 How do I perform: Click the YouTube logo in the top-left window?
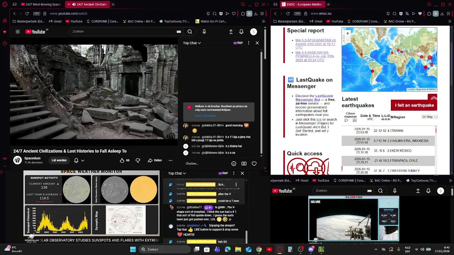click(35, 32)
